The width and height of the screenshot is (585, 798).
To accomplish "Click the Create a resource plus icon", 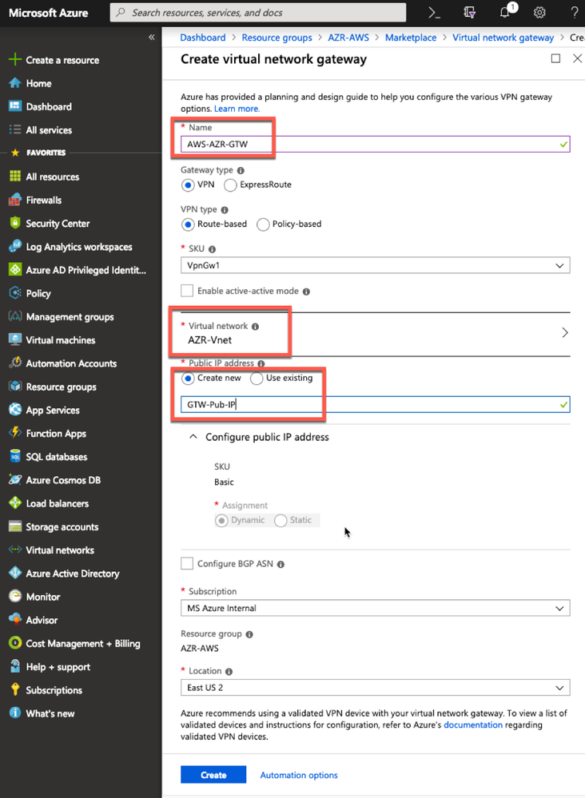I will click(15, 60).
